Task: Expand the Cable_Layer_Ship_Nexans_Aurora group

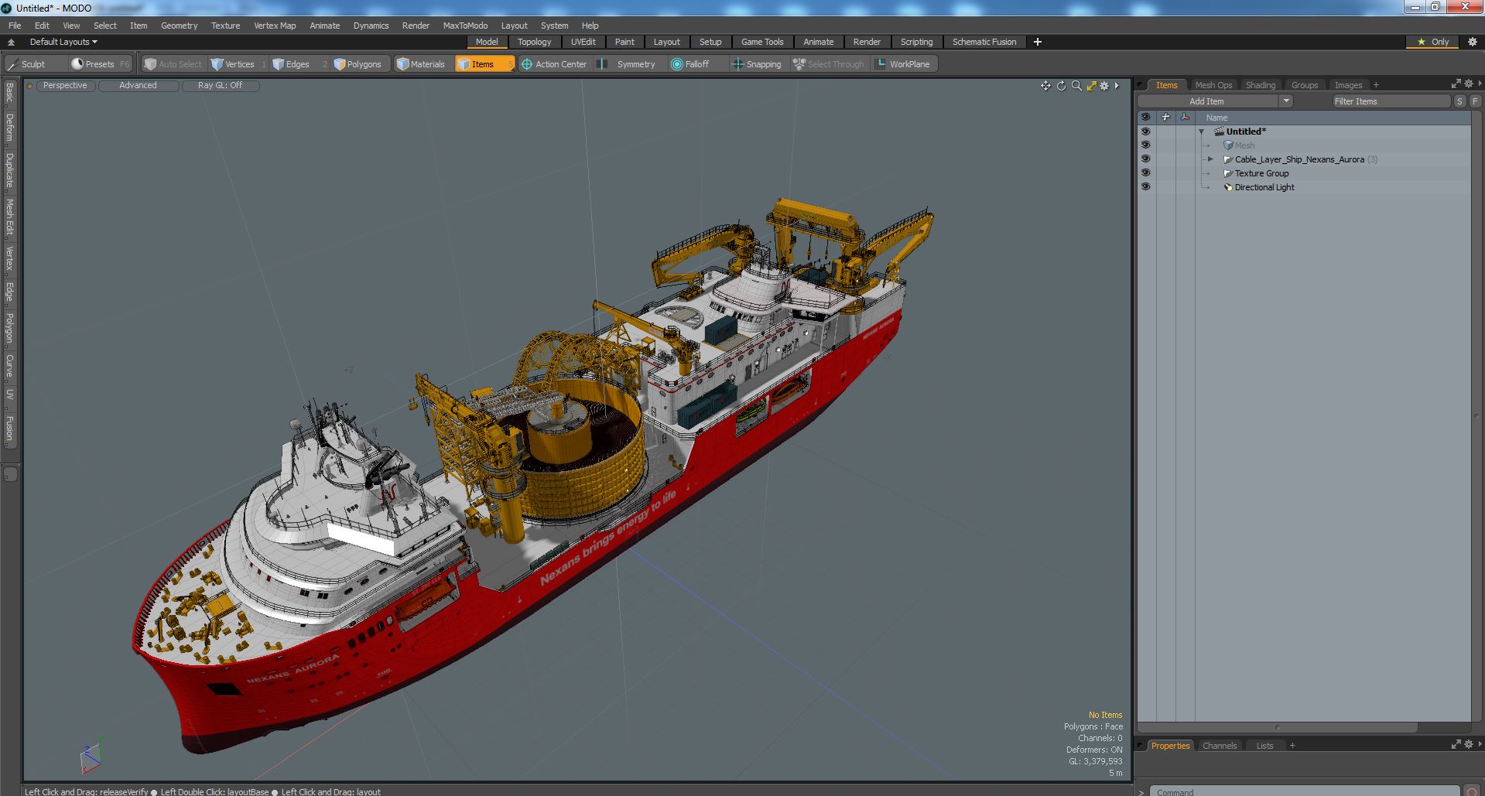Action: point(1211,159)
